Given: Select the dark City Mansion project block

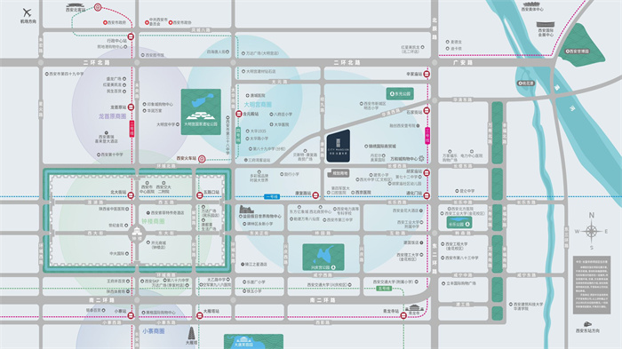Looking at the screenshot, I should click(339, 147).
